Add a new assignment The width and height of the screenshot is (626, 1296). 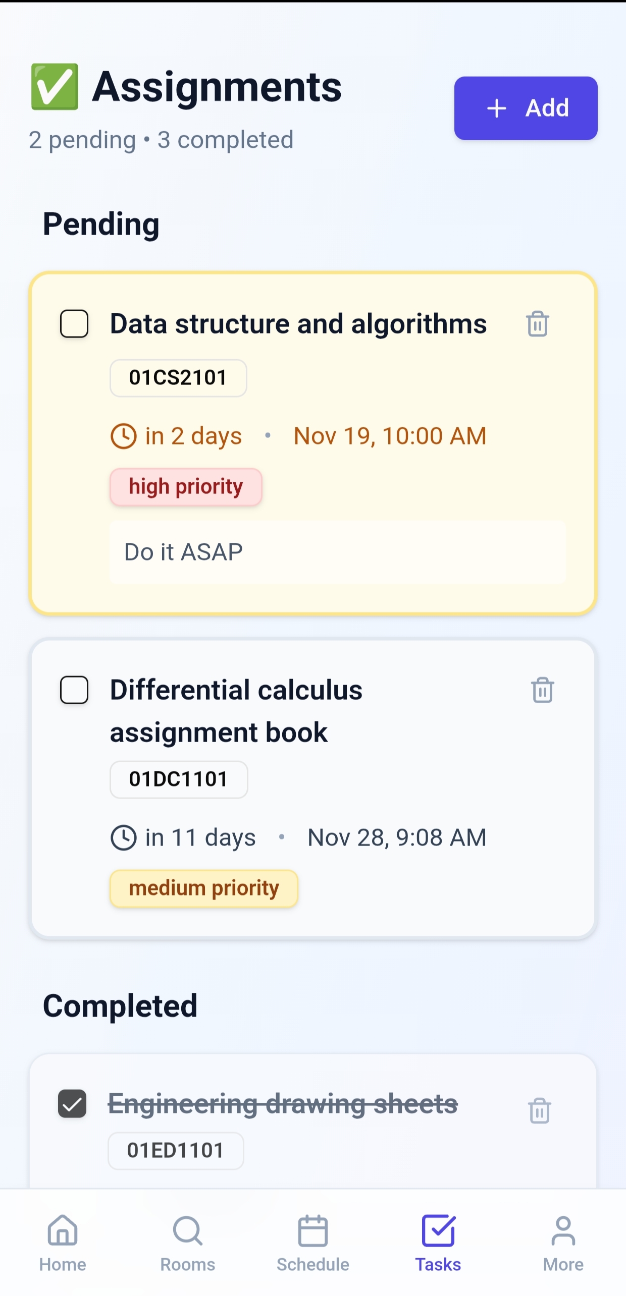(526, 108)
